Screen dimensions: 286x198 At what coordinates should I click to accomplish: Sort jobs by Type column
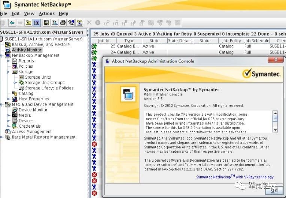pos(129,41)
